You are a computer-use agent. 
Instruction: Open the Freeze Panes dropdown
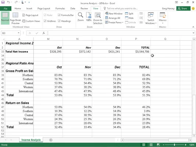tap(114, 22)
